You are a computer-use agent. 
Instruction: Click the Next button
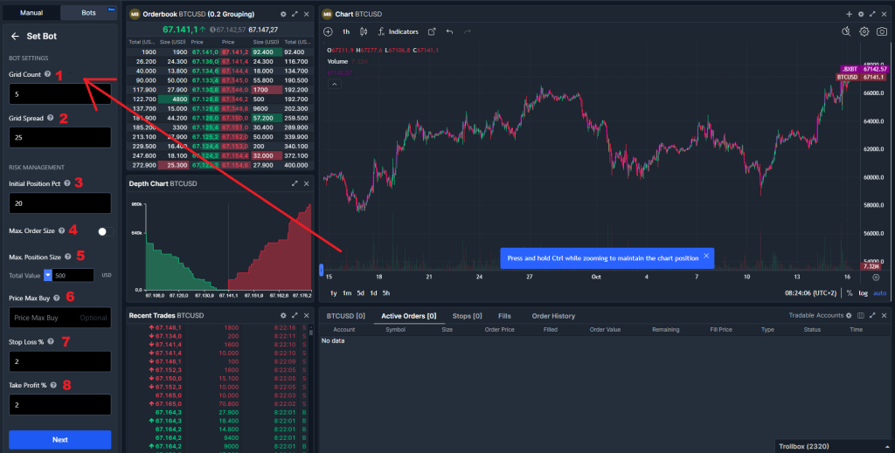[x=59, y=439]
